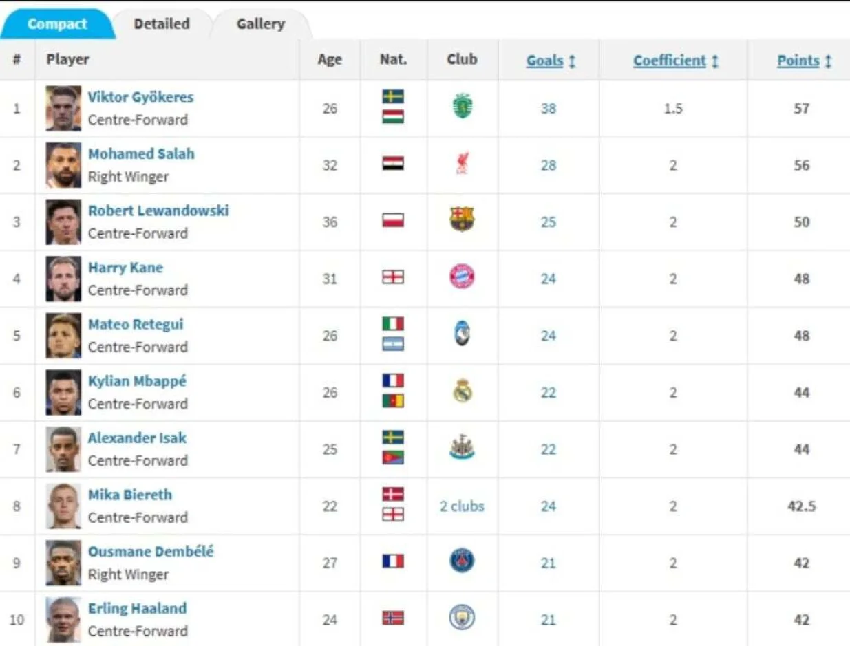Select the Compact tab
The width and height of the screenshot is (850, 646).
[x=57, y=24]
